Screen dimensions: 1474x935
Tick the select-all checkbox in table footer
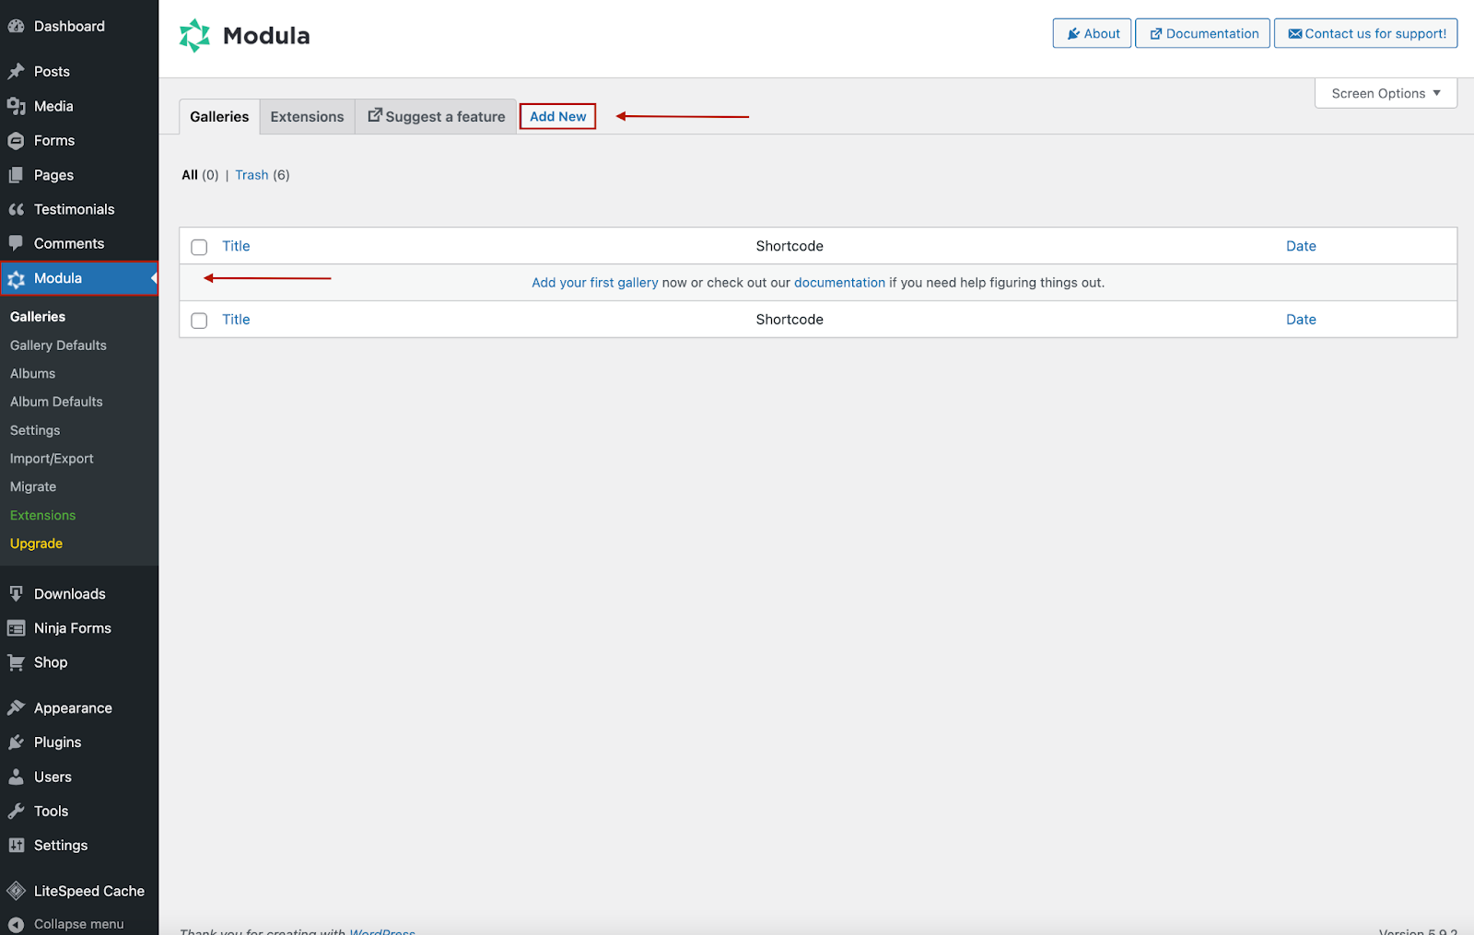click(199, 321)
